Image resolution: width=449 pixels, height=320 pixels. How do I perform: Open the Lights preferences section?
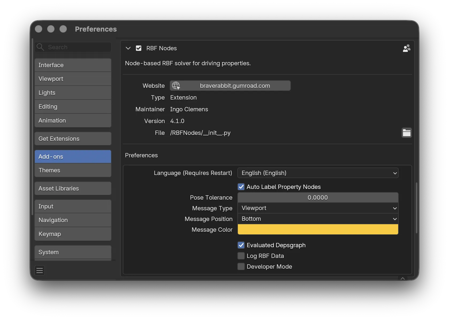click(x=73, y=93)
